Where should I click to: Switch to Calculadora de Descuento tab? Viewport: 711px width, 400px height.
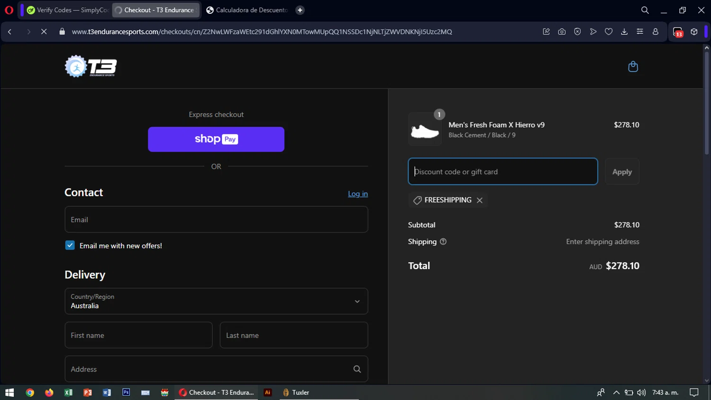pos(246,10)
